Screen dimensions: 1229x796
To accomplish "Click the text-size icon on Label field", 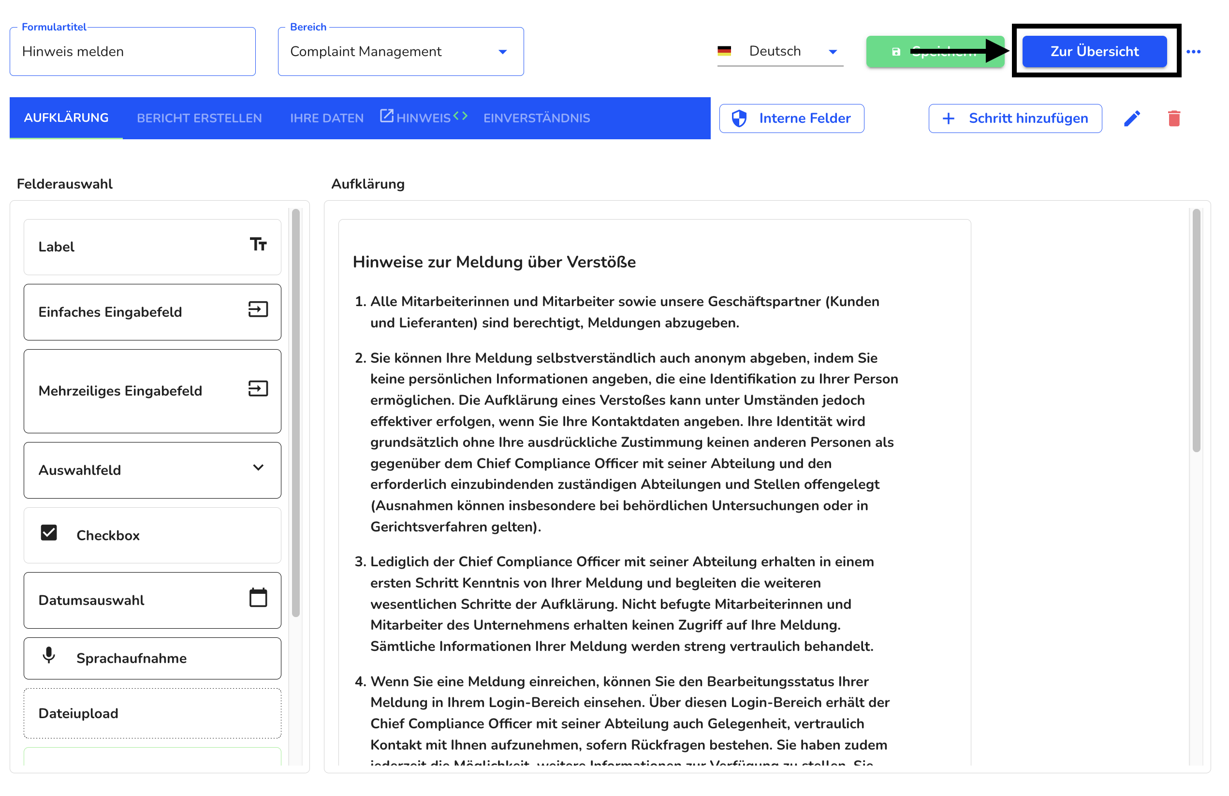I will [258, 244].
